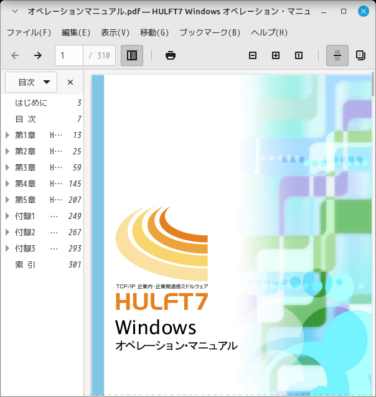Expand the 第3章 tree entry

coord(7,167)
